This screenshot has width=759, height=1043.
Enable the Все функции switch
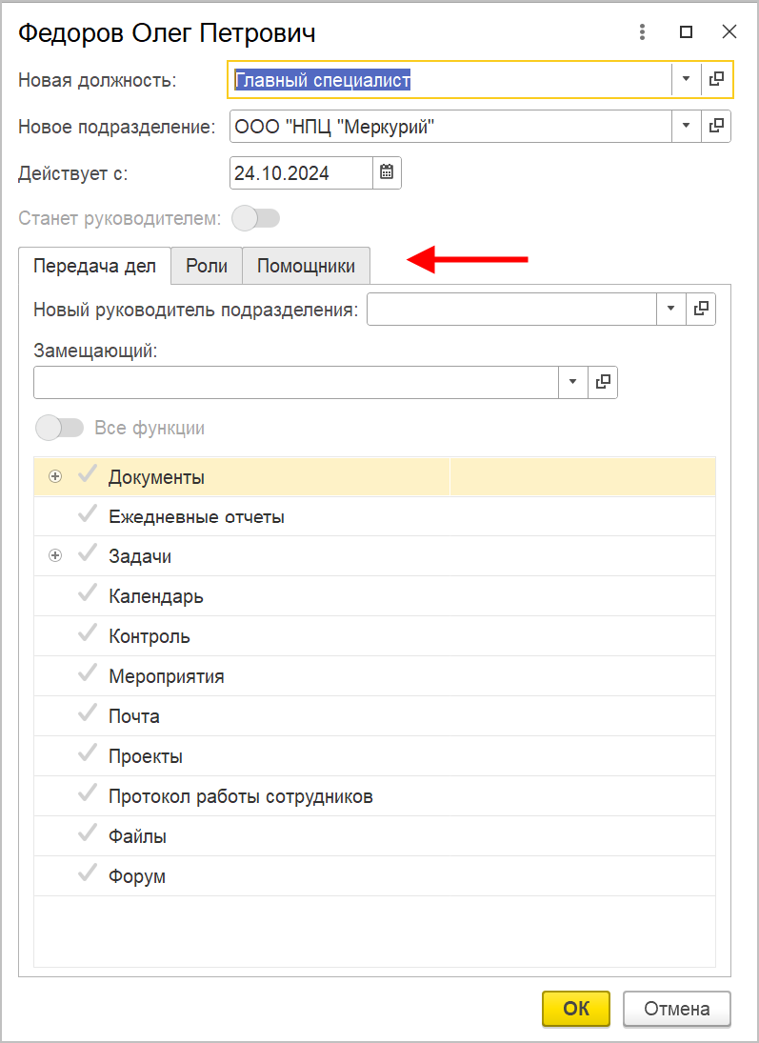coord(59,428)
